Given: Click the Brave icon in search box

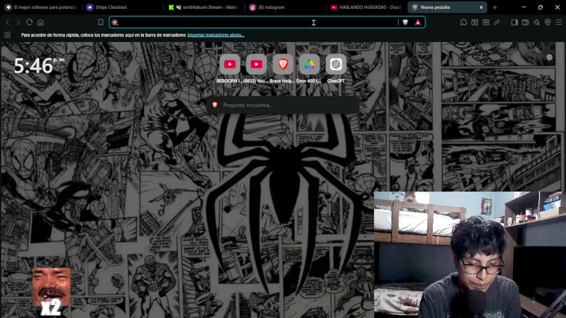Looking at the screenshot, I should [215, 105].
